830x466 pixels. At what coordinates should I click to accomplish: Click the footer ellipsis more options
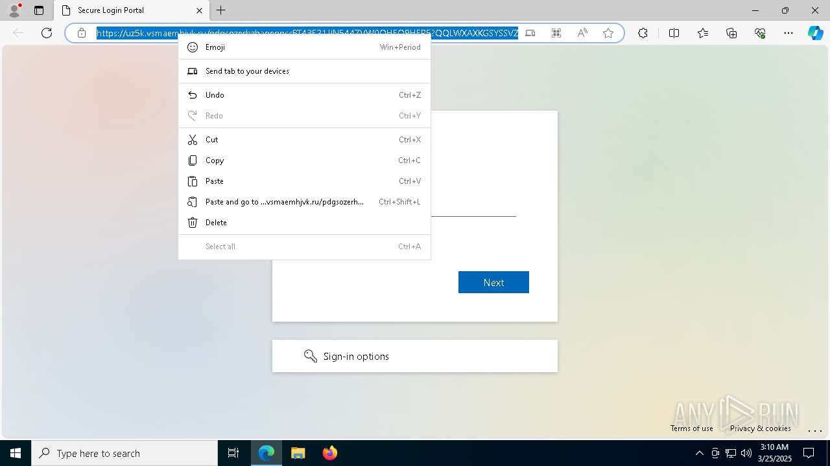[814, 430]
